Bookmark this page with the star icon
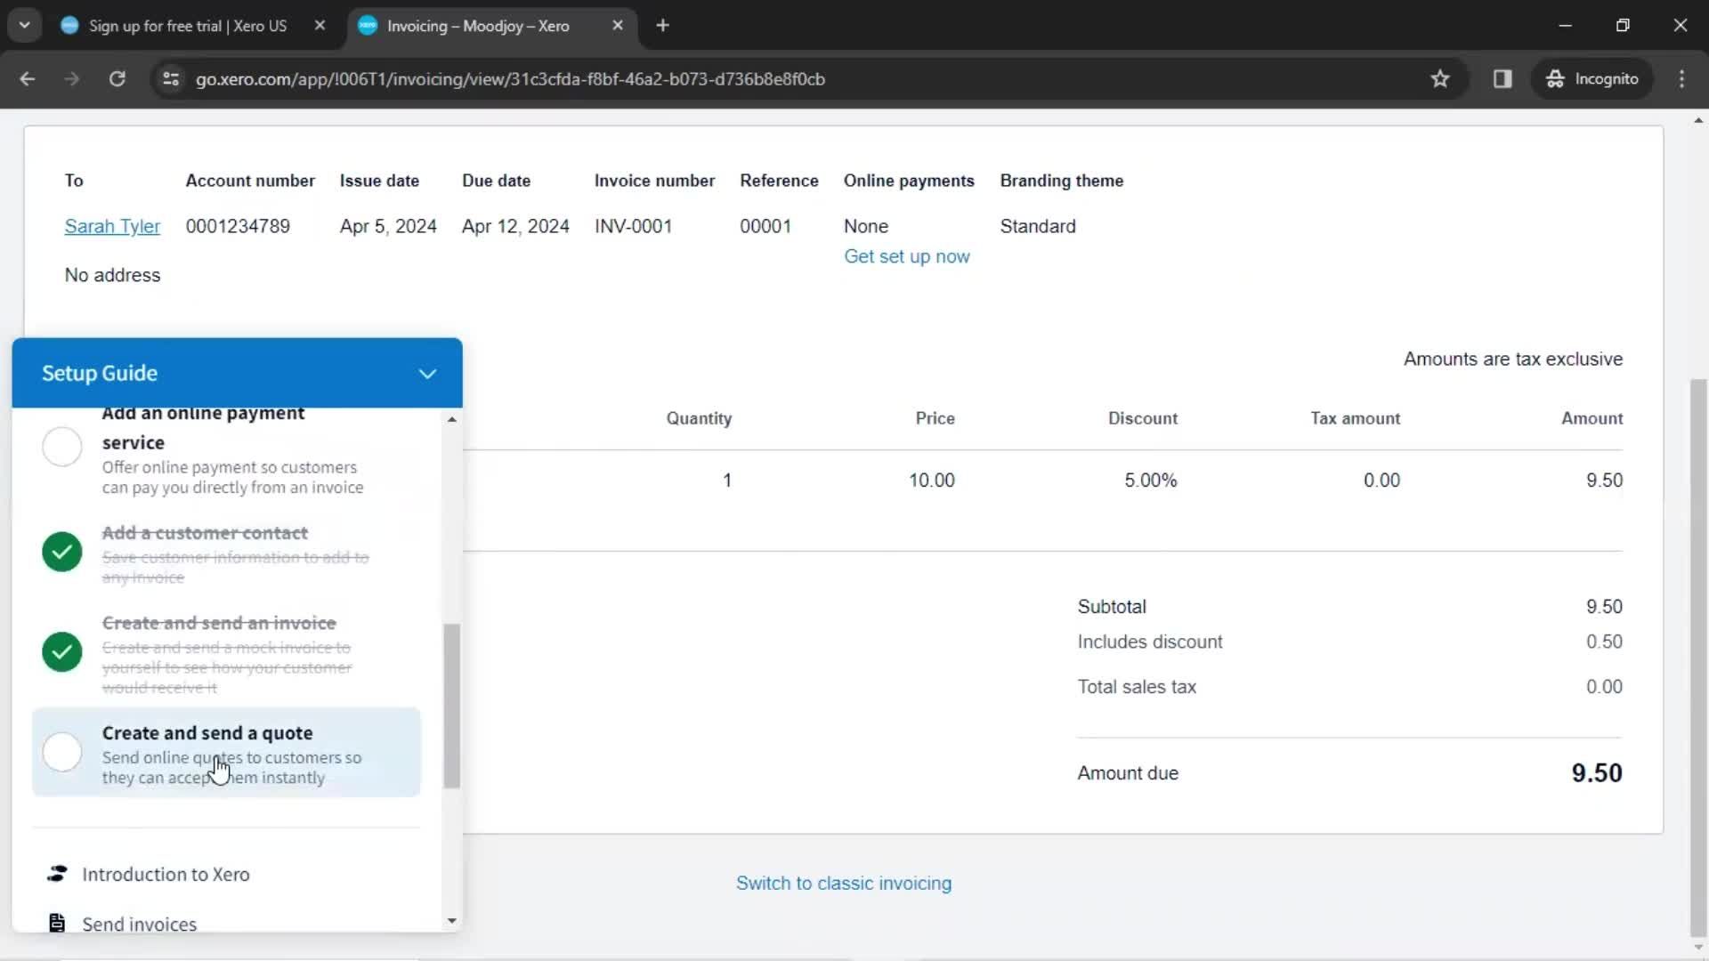 [1440, 79]
